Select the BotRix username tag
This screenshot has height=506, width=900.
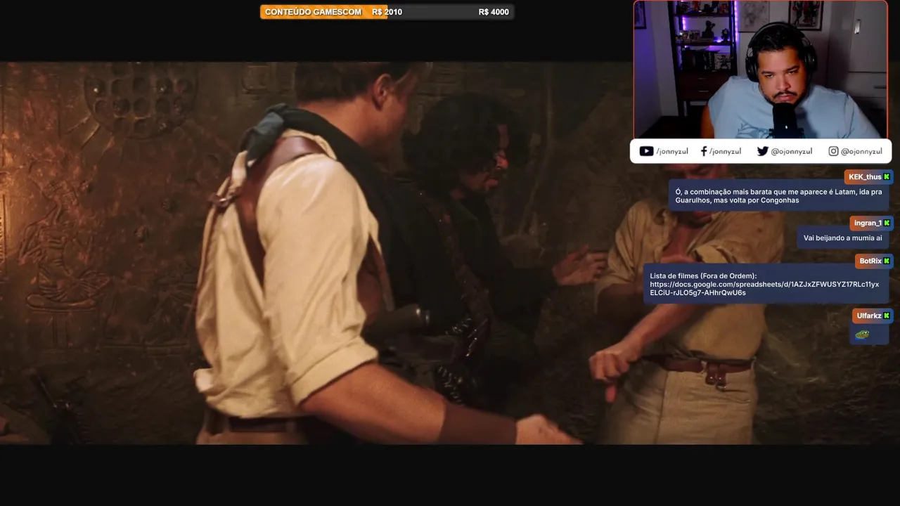coord(874,261)
